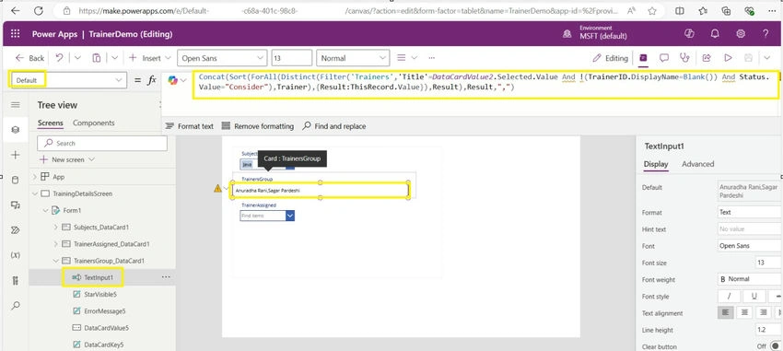Open the Open Sans font dropdown in toolbar

pyautogui.click(x=222, y=58)
